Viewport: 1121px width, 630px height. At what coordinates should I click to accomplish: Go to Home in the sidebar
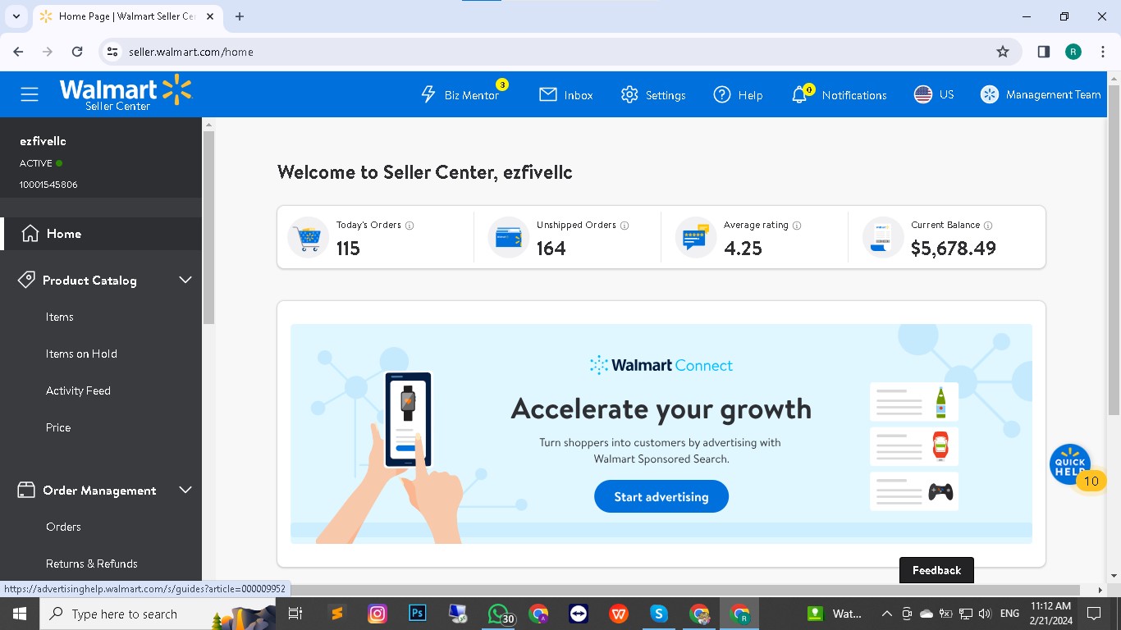click(x=101, y=234)
